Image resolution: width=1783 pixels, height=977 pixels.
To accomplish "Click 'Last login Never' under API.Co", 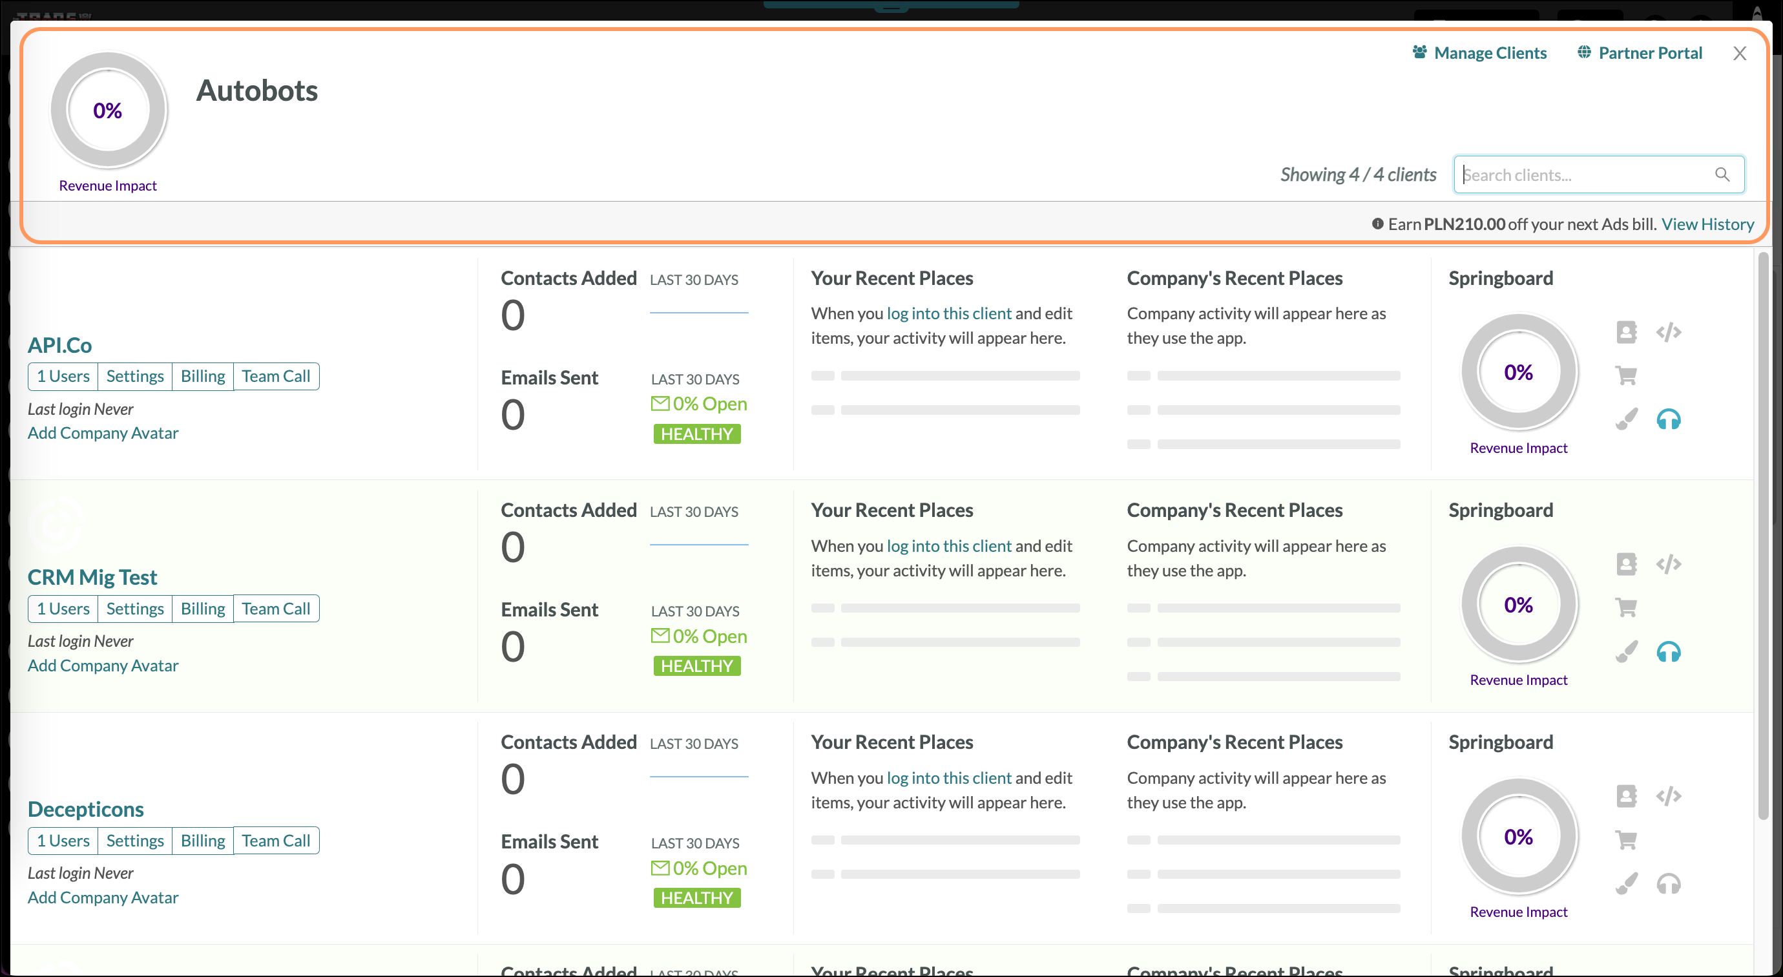I will pyautogui.click(x=80, y=409).
